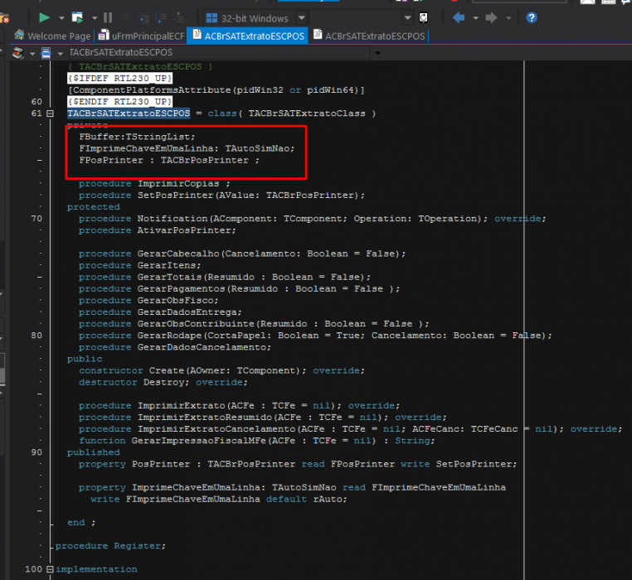Click the blue printer-like icon in navigation bar

click(46, 53)
